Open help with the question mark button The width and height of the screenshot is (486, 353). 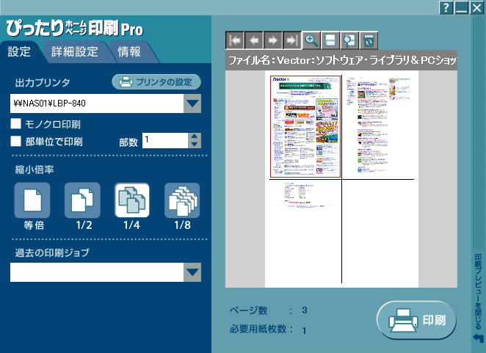click(446, 7)
